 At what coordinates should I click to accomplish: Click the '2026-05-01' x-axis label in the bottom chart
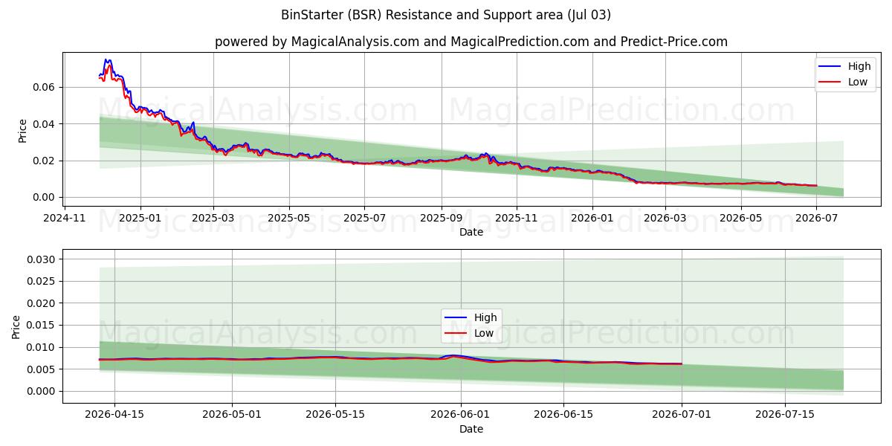[232, 415]
